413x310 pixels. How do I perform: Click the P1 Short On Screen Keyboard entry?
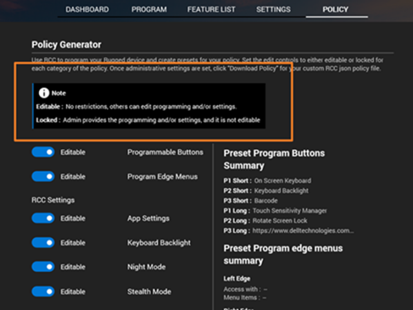pos(282,181)
